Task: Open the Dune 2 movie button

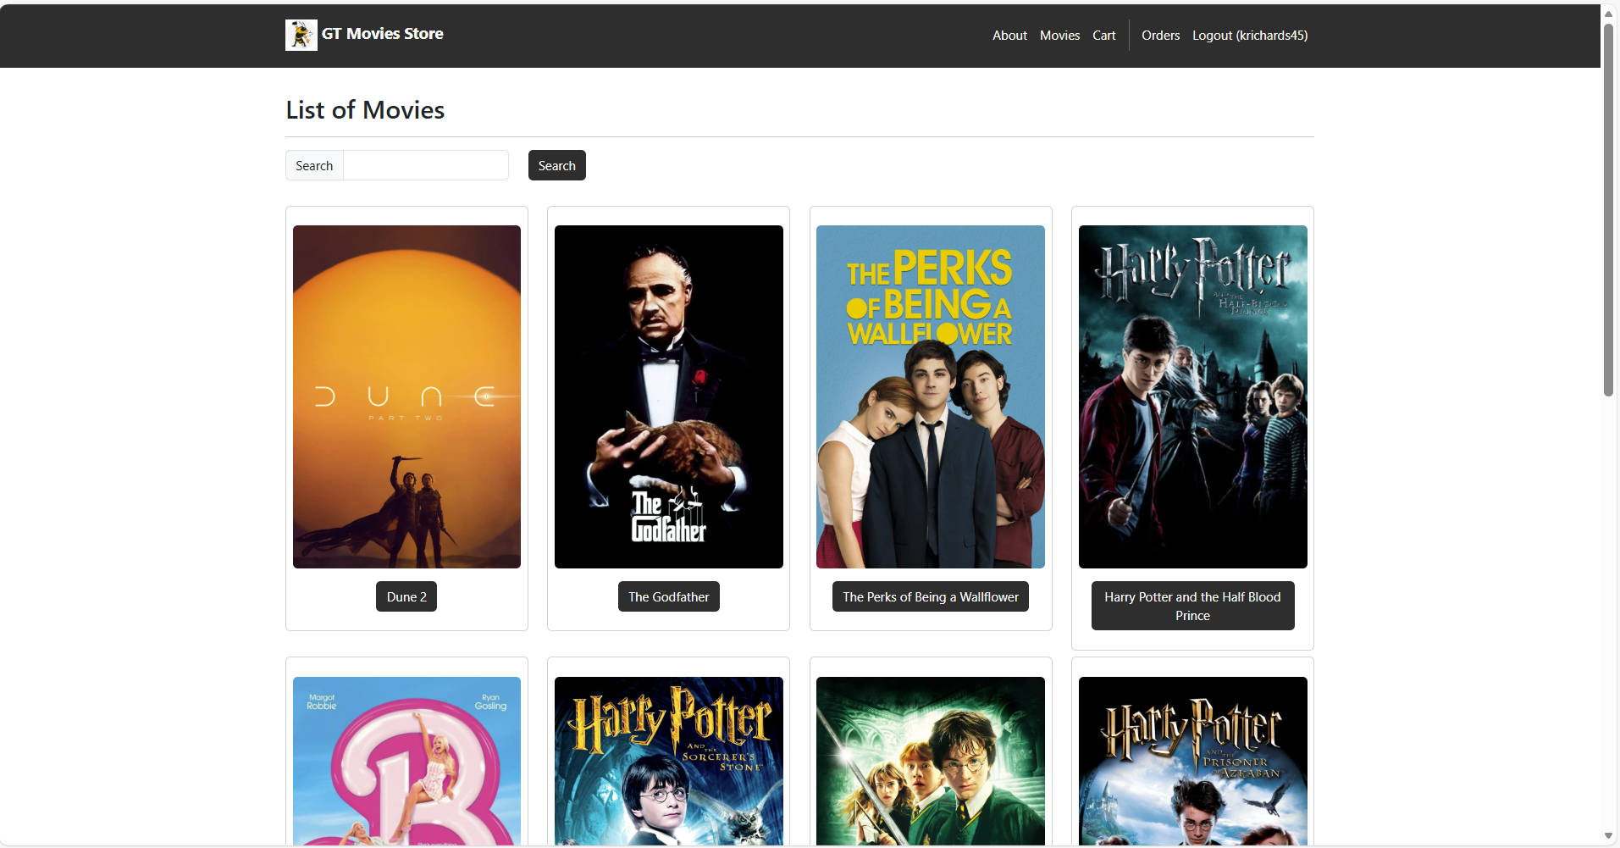Action: [x=406, y=596]
